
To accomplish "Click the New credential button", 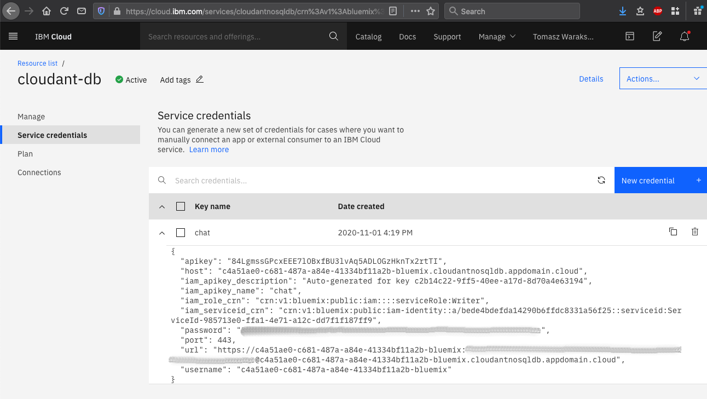I will 660,181.
